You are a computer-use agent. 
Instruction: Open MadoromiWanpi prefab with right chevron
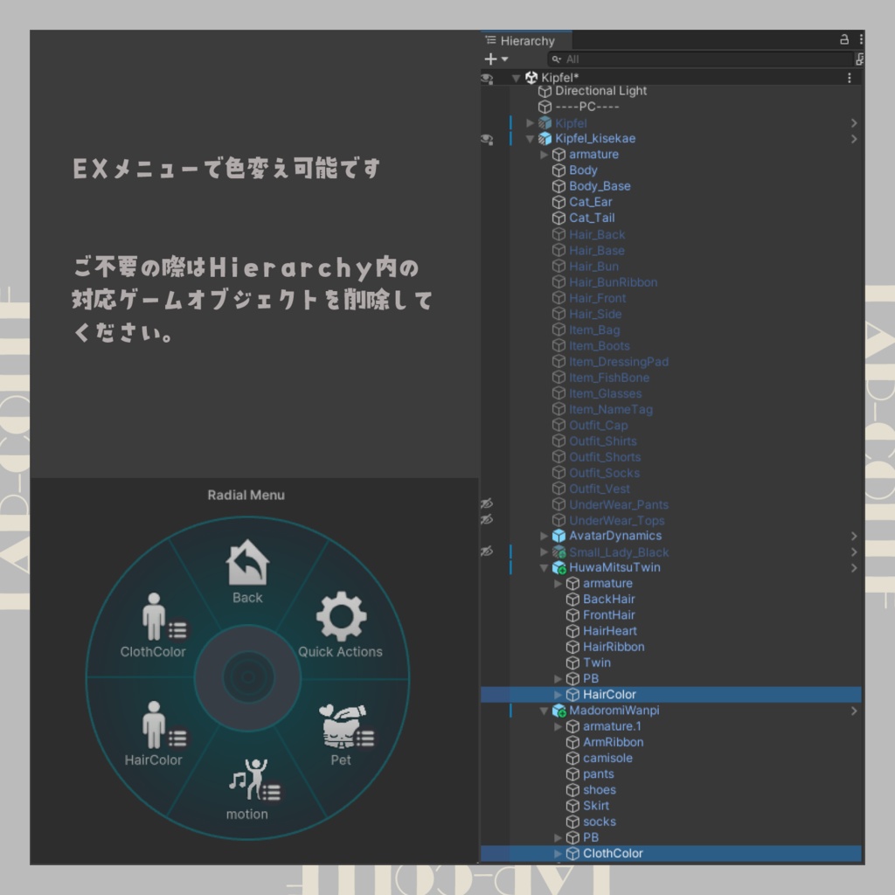[854, 711]
